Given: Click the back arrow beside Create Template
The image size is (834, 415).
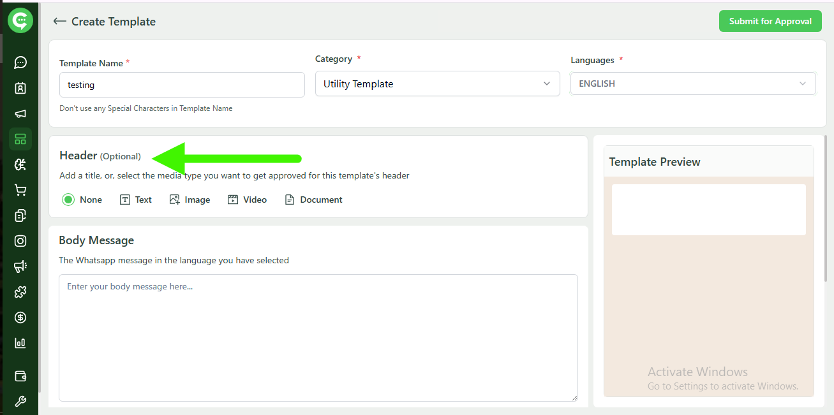Looking at the screenshot, I should (x=59, y=21).
